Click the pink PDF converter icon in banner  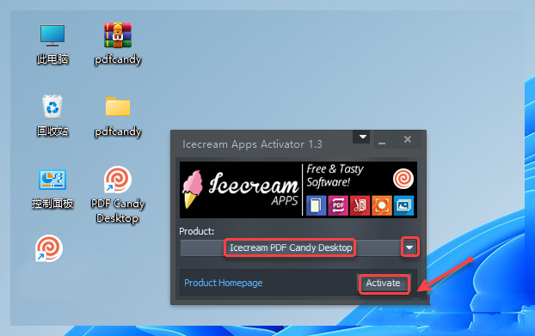(338, 205)
